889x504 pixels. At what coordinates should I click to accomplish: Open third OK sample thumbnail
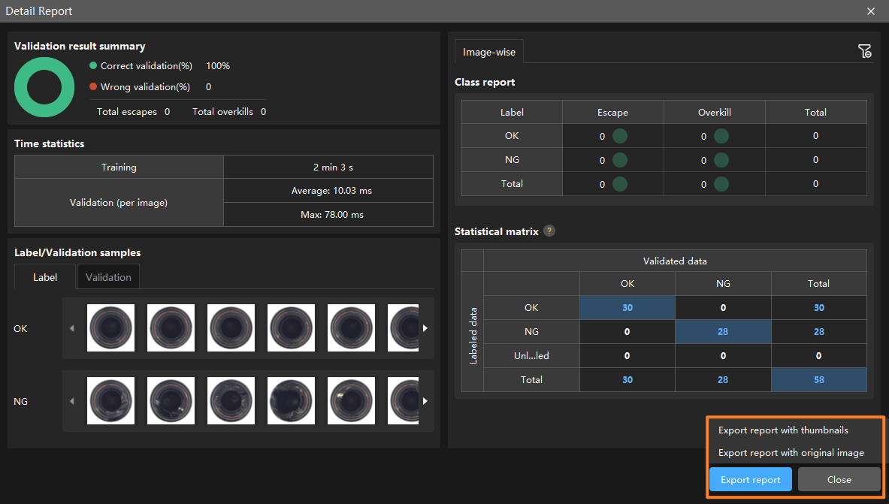[231, 327]
